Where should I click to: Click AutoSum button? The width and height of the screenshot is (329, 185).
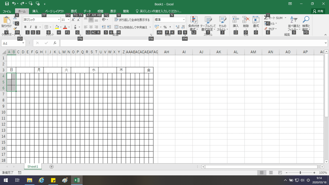pyautogui.click(x=273, y=18)
